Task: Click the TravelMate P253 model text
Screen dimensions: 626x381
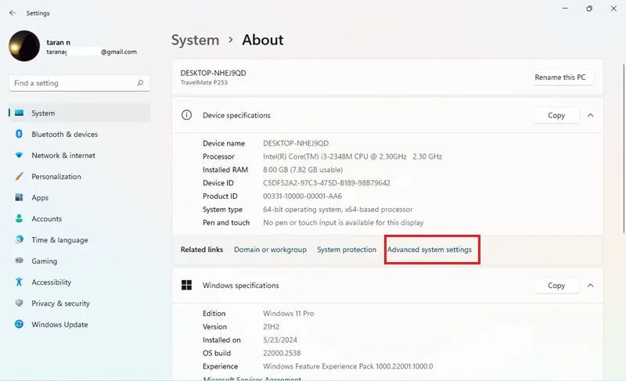Action: click(x=204, y=82)
